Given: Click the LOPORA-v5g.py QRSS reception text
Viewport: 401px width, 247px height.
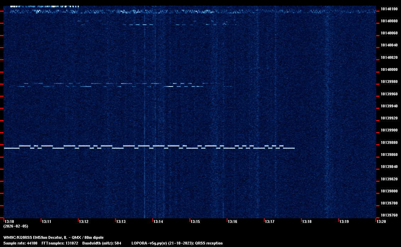Looking at the screenshot, I should pyautogui.click(x=177, y=243).
